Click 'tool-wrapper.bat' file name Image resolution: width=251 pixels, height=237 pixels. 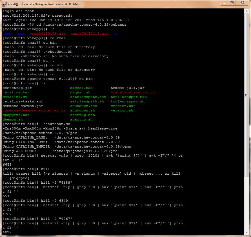(129, 97)
